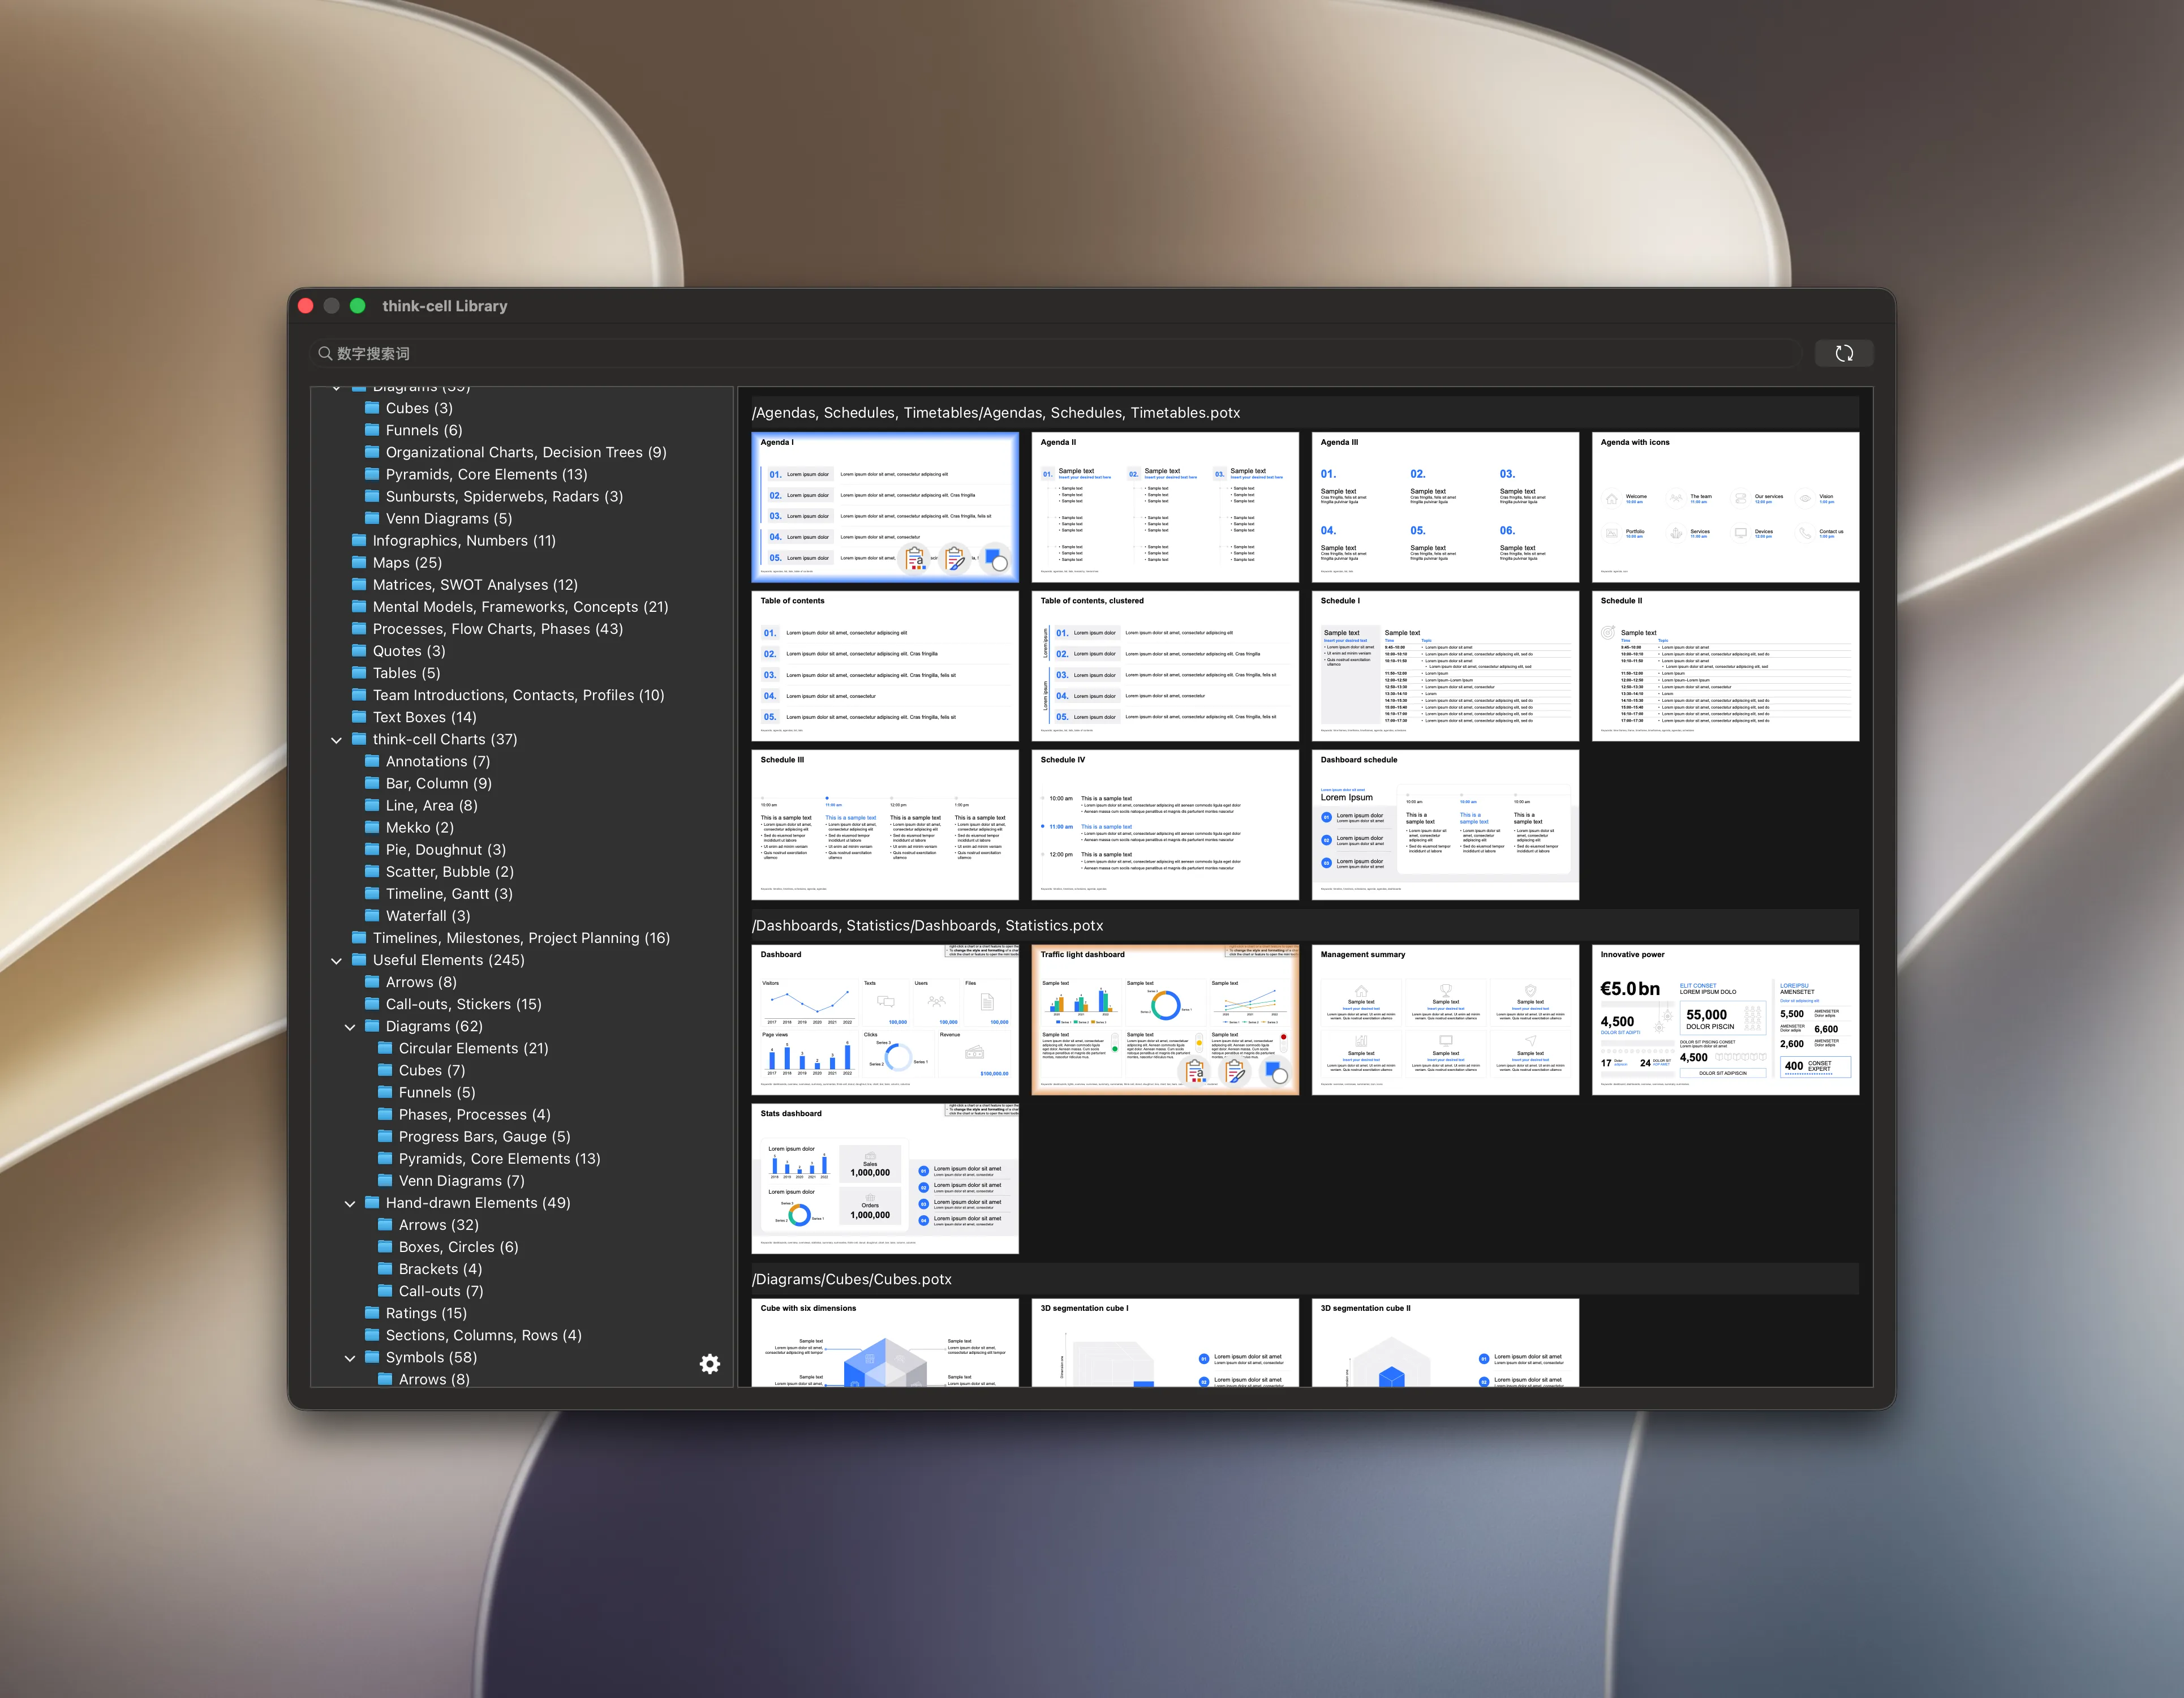Open Team Introductions, Contacts, Profiles (10)
2184x1698 pixels.
[518, 694]
